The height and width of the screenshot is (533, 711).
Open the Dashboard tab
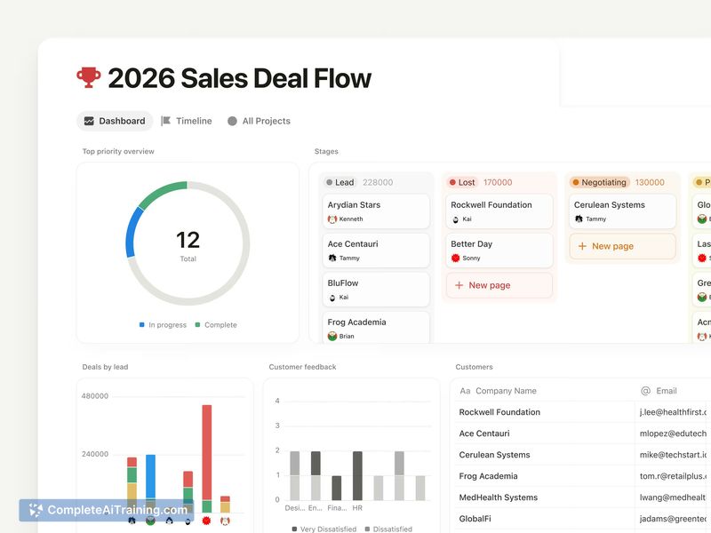coord(115,121)
